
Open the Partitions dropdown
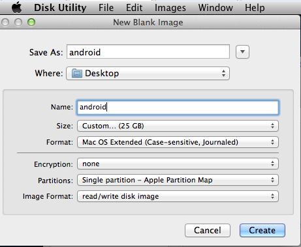(x=178, y=180)
